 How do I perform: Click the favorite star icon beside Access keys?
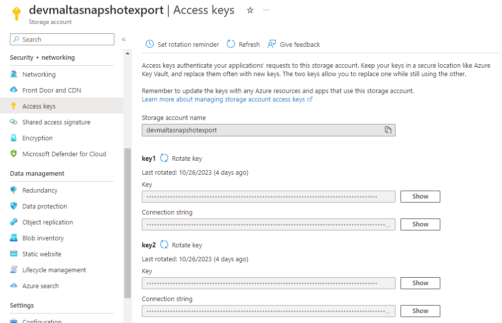click(250, 10)
